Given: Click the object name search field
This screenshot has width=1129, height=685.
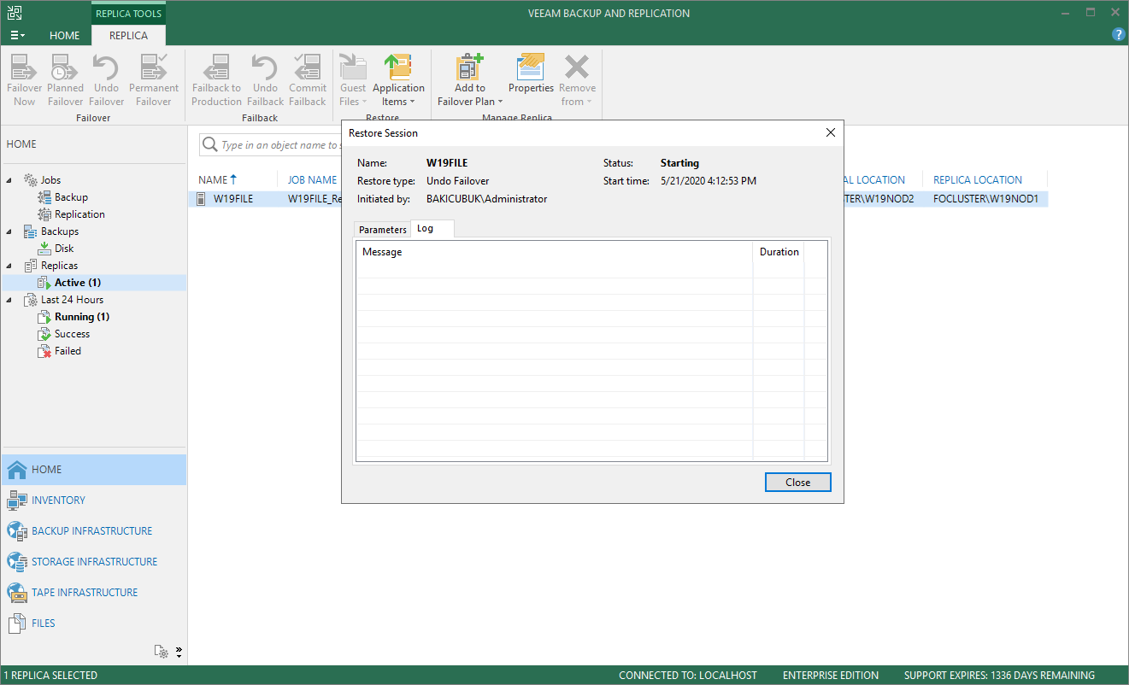Looking at the screenshot, I should (x=280, y=145).
